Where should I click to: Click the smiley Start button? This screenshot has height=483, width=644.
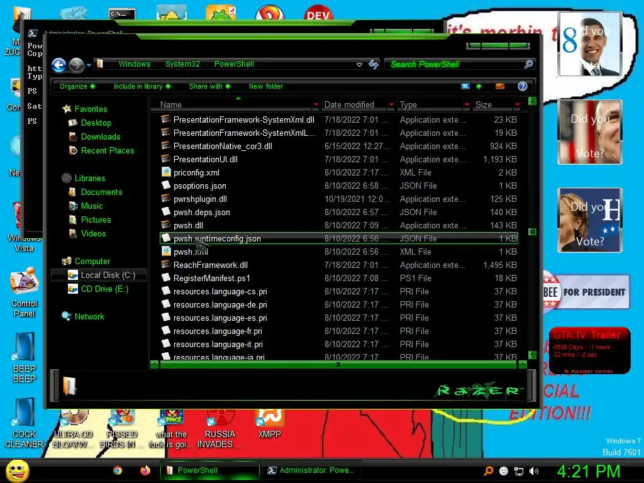click(x=18, y=470)
